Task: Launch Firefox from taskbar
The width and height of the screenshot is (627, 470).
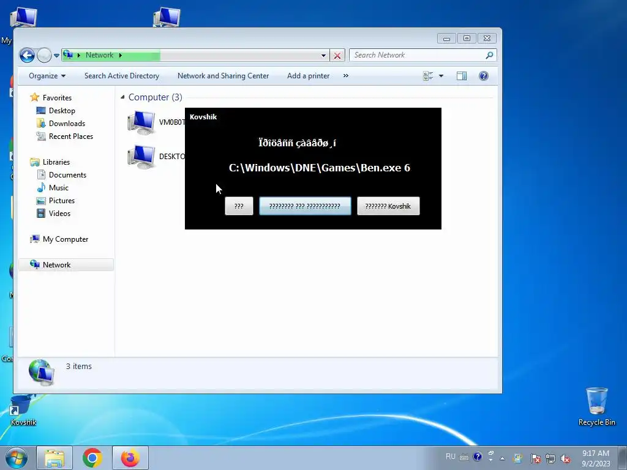Action: (x=130, y=458)
